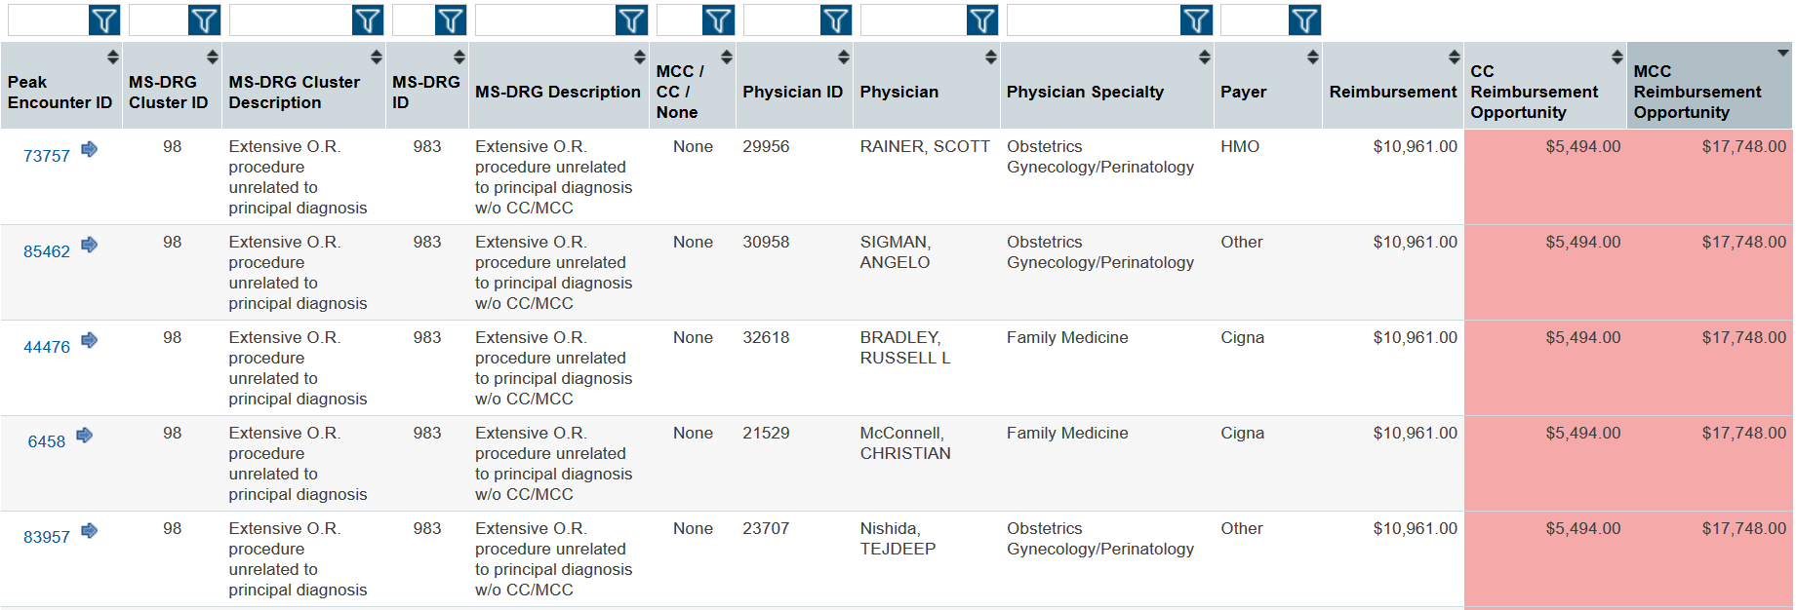
Task: Click filter icon for MS-DRG Description column
Action: click(632, 20)
